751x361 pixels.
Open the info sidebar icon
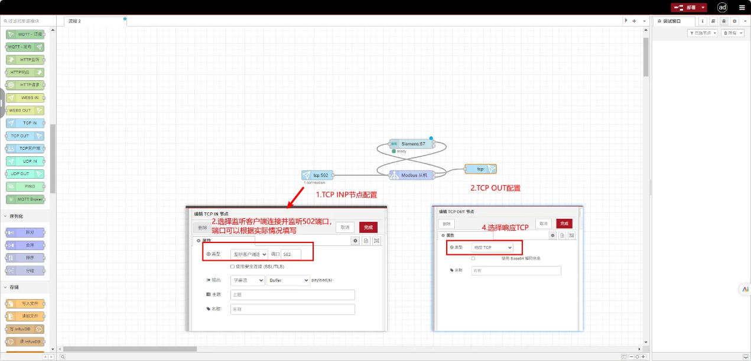click(x=703, y=21)
